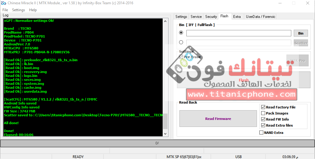Image resolution: width=315 pixels, height=159 pixels.
Task: Click the '[Read Ok] : lk.bin' log line
Action: 19,64
